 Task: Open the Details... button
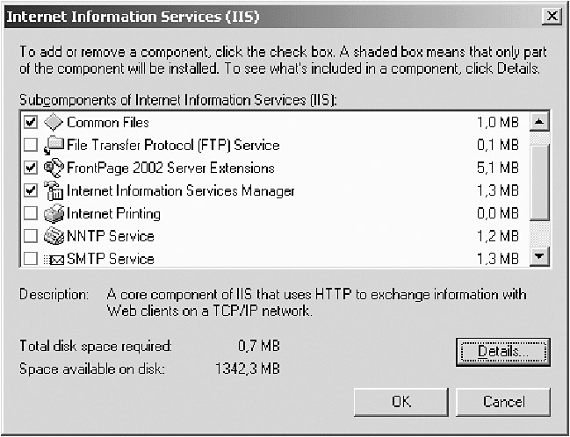point(503,352)
